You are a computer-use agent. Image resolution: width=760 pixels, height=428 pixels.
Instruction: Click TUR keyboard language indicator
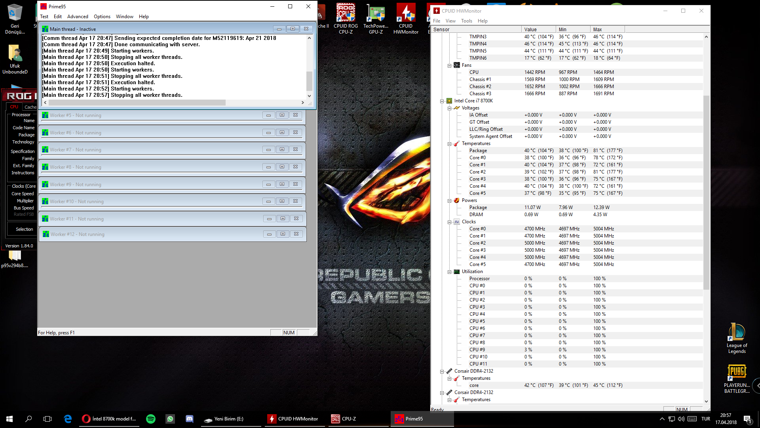pyautogui.click(x=706, y=419)
